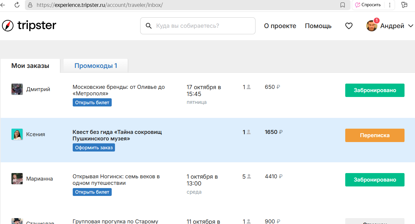This screenshot has width=415, height=224.
Task: Open favorites with the heart icon
Action: click(349, 26)
